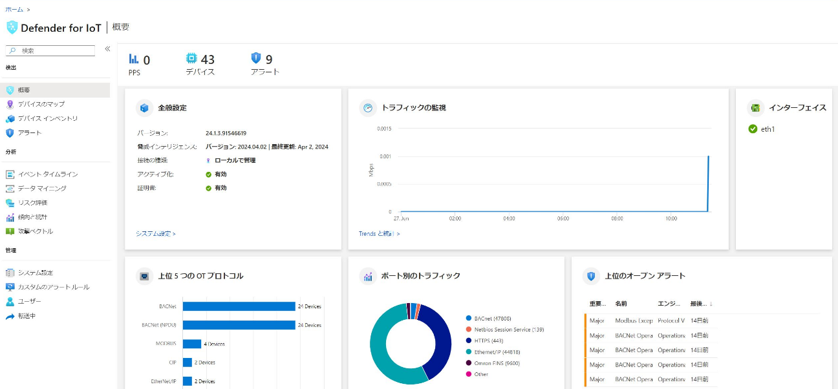Click the data mining icon
Viewport: 838px width, 389px height.
click(10, 188)
